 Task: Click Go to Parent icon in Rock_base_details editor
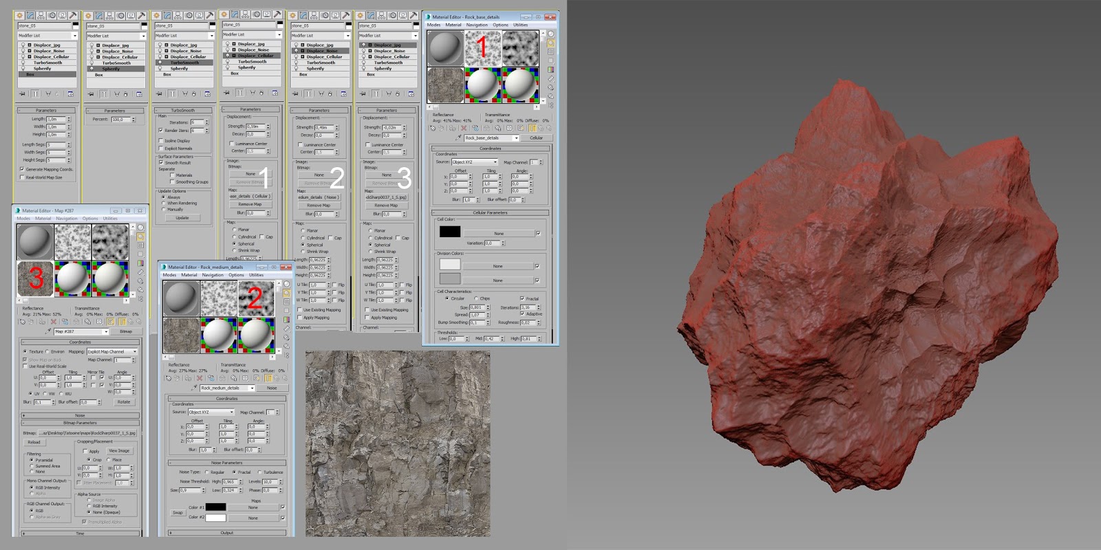[541, 128]
